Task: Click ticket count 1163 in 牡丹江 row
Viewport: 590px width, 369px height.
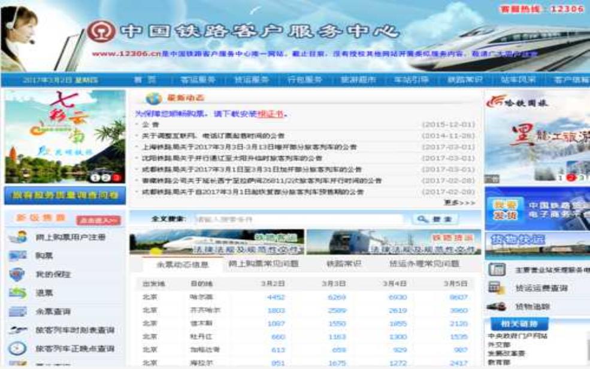Action: (x=337, y=337)
